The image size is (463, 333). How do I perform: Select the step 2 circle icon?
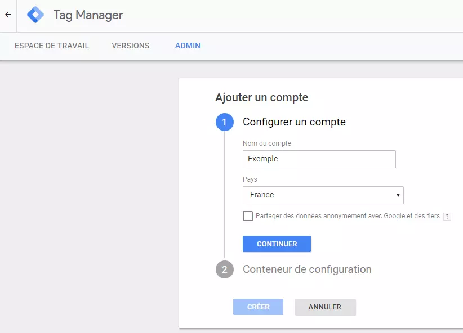click(x=224, y=269)
